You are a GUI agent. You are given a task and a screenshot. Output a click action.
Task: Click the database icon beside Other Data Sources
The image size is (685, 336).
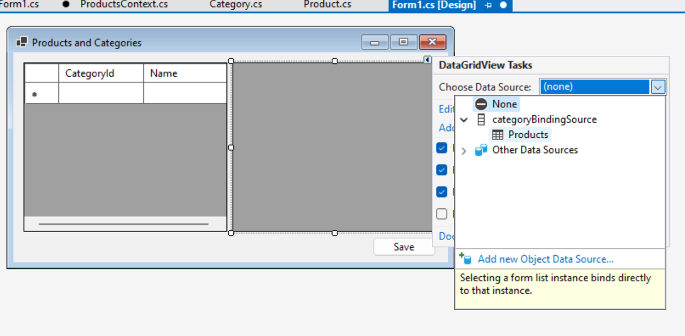point(481,150)
